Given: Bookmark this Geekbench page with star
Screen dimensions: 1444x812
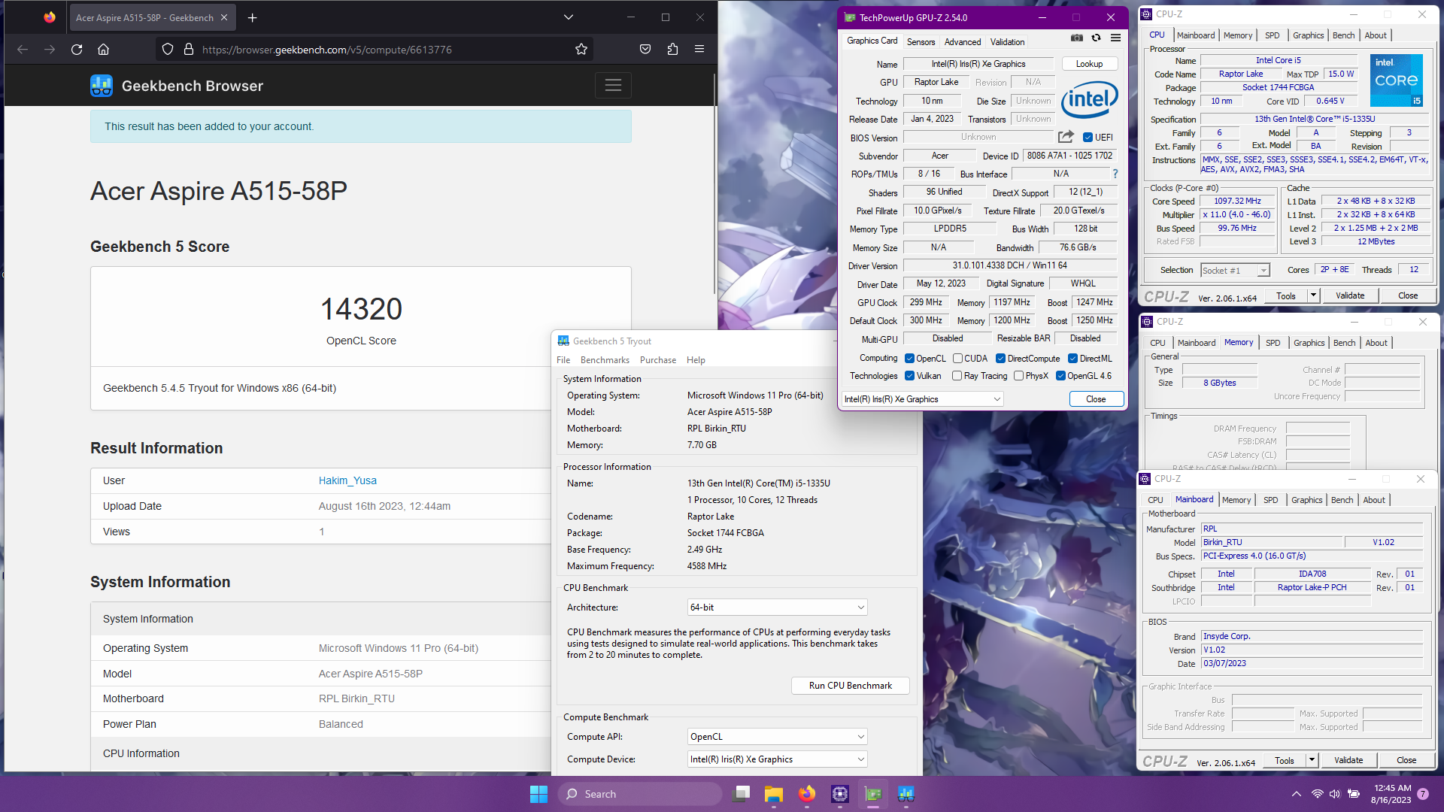Looking at the screenshot, I should coord(581,50).
